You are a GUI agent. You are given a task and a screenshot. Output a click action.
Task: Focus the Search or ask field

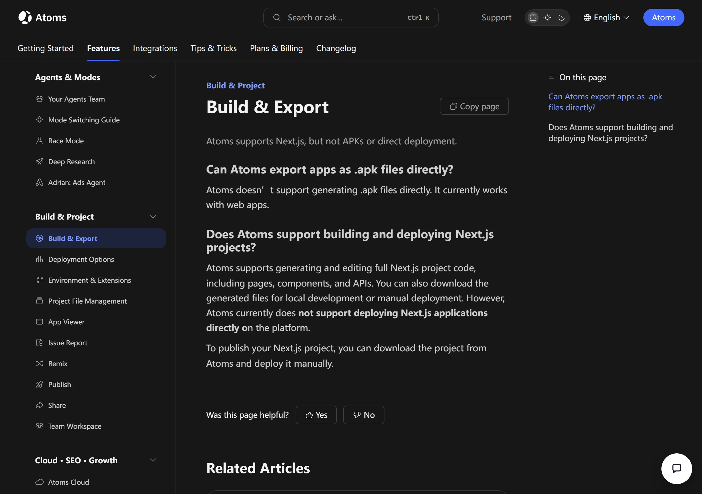pos(351,18)
